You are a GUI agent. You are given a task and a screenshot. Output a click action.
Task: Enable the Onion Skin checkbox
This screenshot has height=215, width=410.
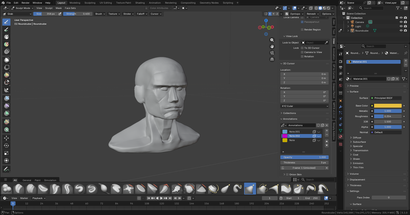point(287,174)
